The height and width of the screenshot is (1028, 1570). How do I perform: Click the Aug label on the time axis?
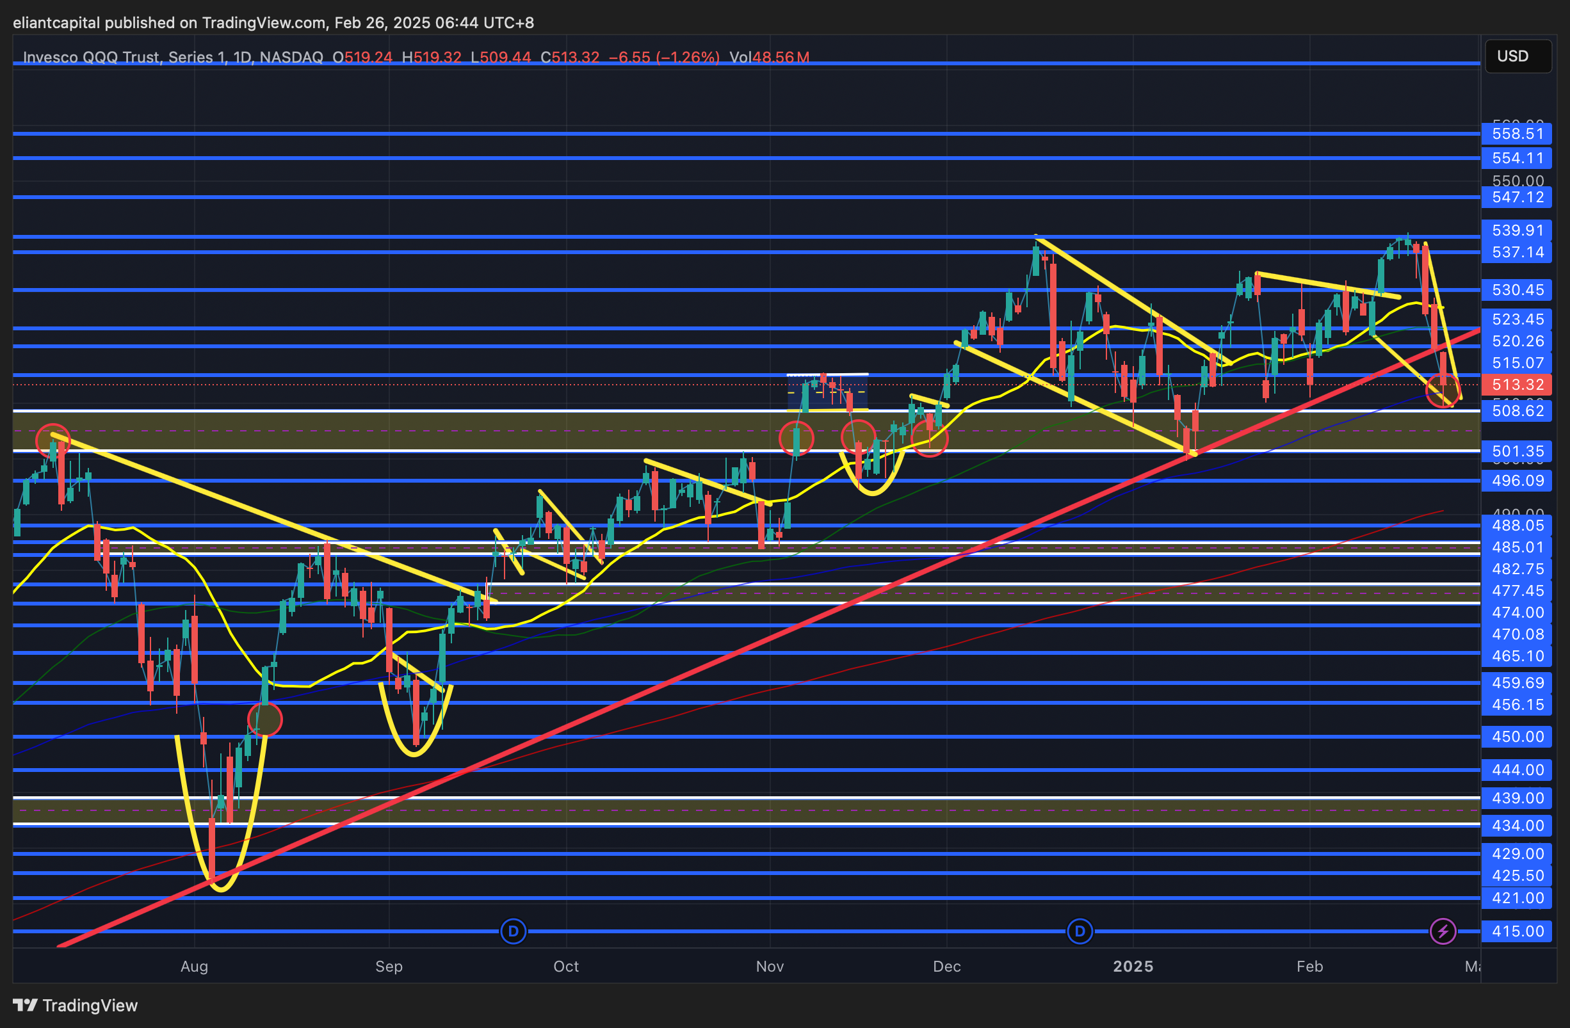tap(194, 966)
